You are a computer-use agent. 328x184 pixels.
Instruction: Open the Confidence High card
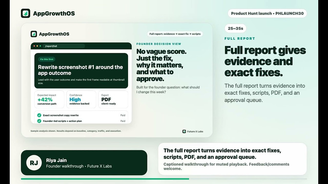point(81,99)
